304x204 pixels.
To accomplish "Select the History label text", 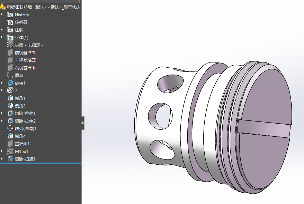I will (22, 15).
